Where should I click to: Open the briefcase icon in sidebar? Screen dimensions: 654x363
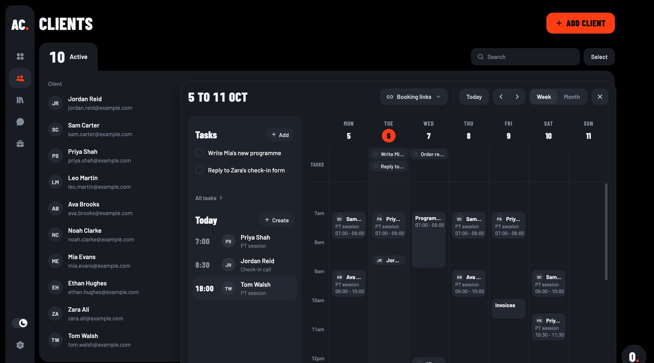(x=20, y=144)
